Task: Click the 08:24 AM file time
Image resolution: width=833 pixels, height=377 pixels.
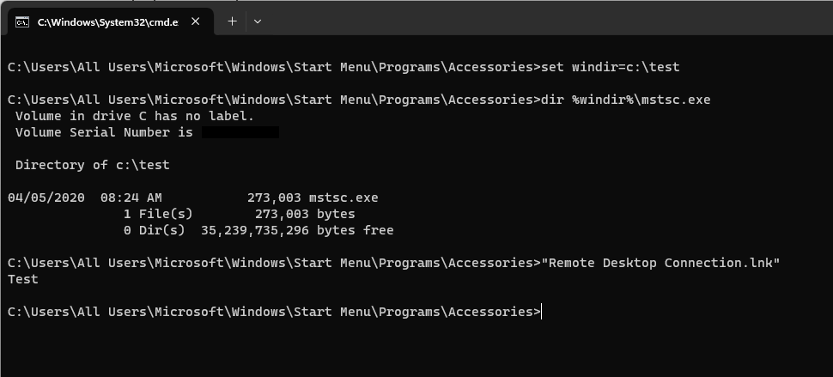Action: click(131, 198)
